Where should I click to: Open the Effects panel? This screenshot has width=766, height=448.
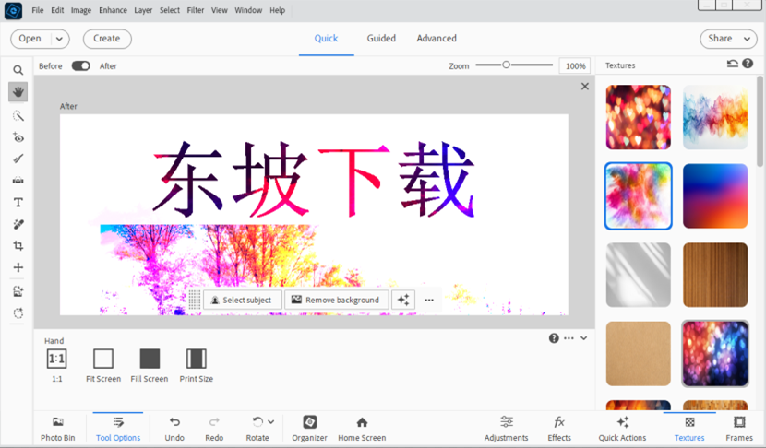pos(559,428)
